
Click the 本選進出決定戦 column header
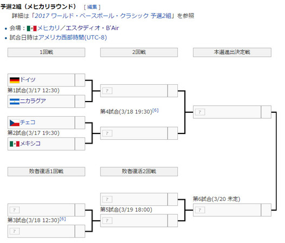[232, 52]
